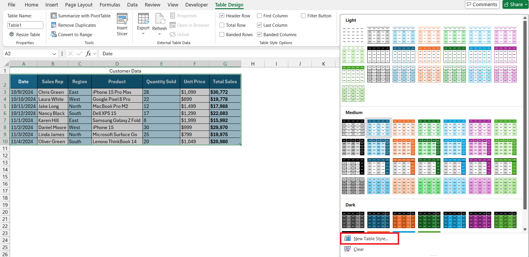Click the Table Name input field
529x257 pixels.
25,25
